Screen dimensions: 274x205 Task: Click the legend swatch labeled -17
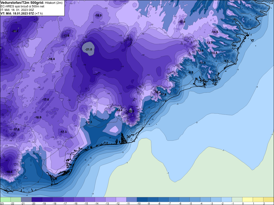point(68,200)
